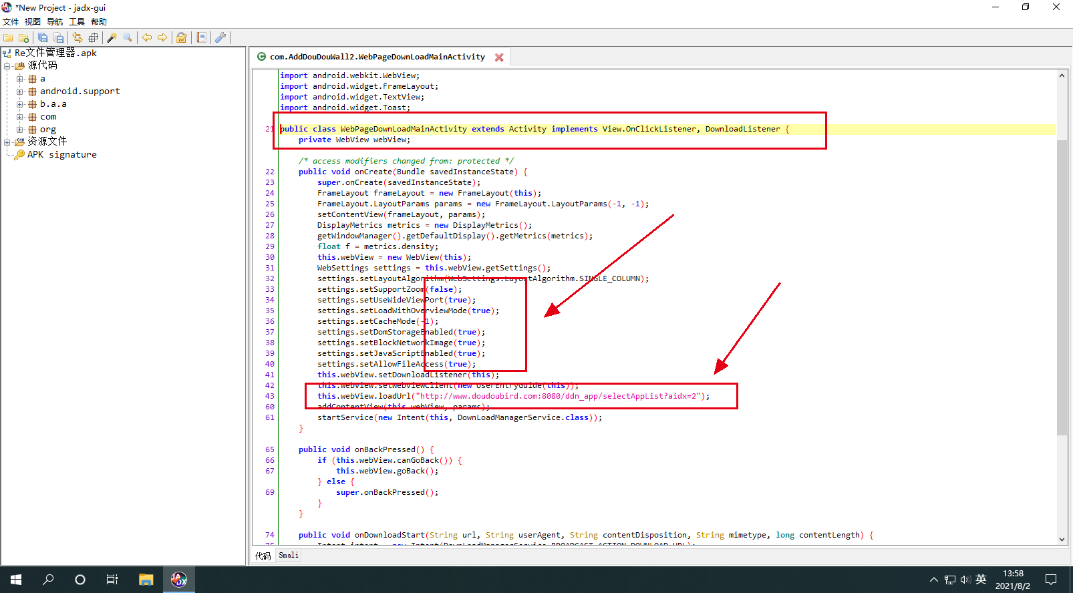Click the Save all toolbar icon
The image size is (1073, 593).
(x=43, y=38)
